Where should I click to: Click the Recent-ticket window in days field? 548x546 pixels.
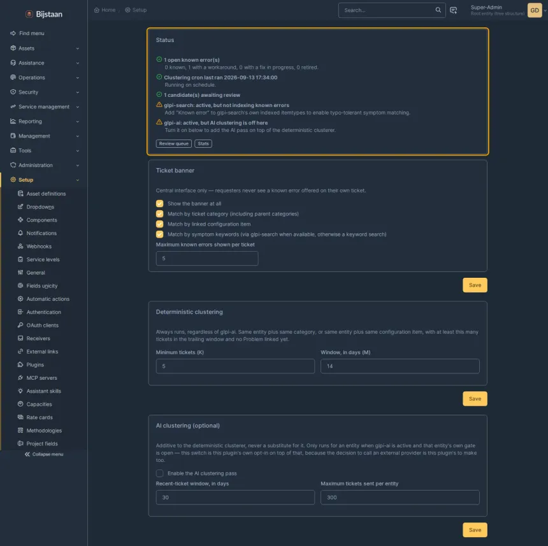[x=235, y=498]
